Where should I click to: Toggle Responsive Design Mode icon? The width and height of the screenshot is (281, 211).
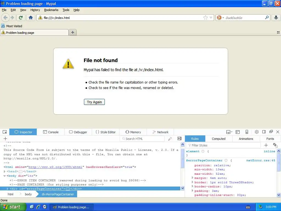(x=247, y=132)
